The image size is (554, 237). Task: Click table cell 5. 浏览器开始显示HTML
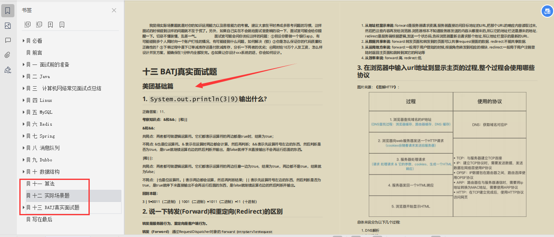pos(411,206)
